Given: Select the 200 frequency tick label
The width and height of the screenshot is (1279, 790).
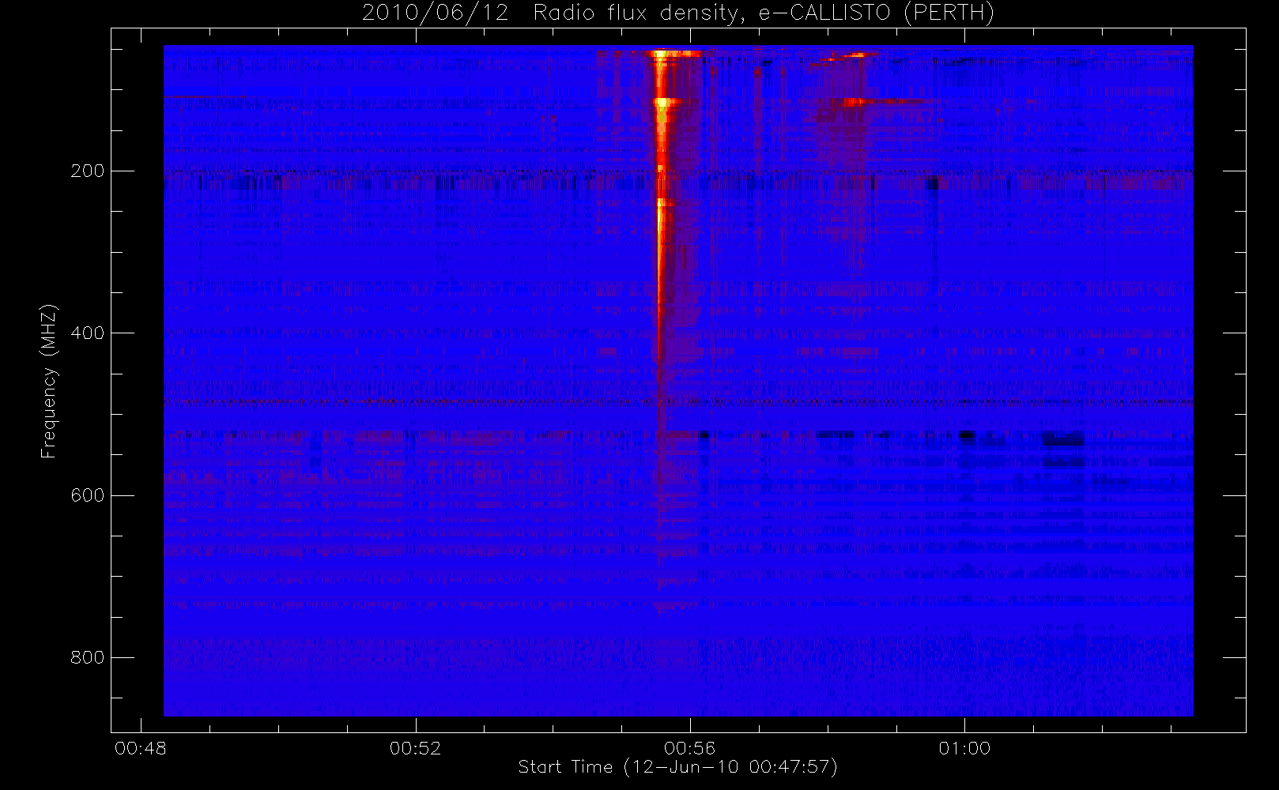Looking at the screenshot, I should (x=87, y=171).
